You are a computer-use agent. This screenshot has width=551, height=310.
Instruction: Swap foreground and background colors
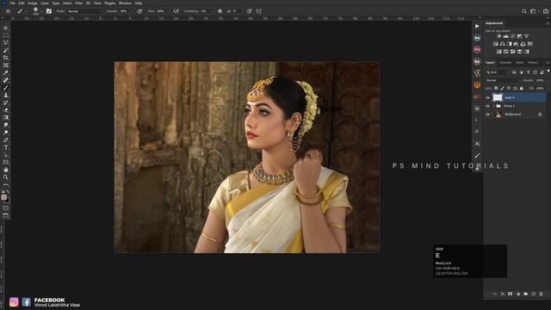coord(8,191)
